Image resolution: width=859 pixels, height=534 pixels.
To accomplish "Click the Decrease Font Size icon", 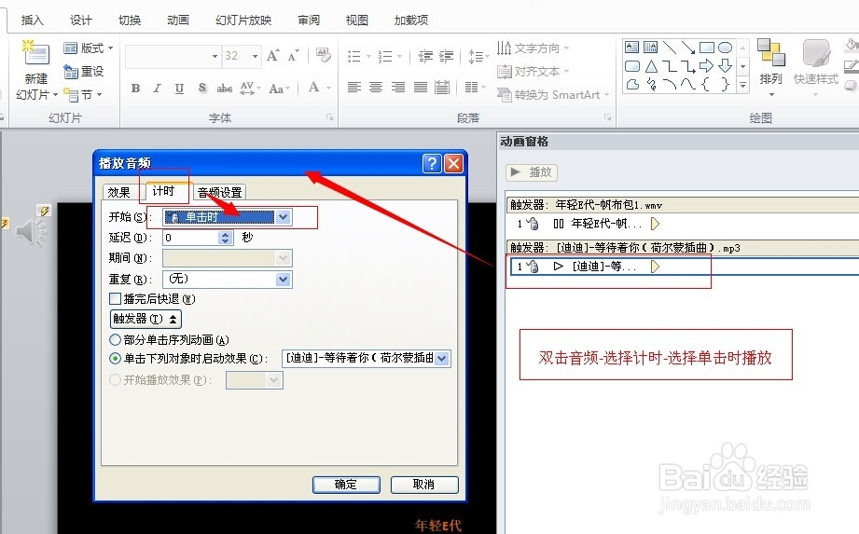I will [294, 56].
